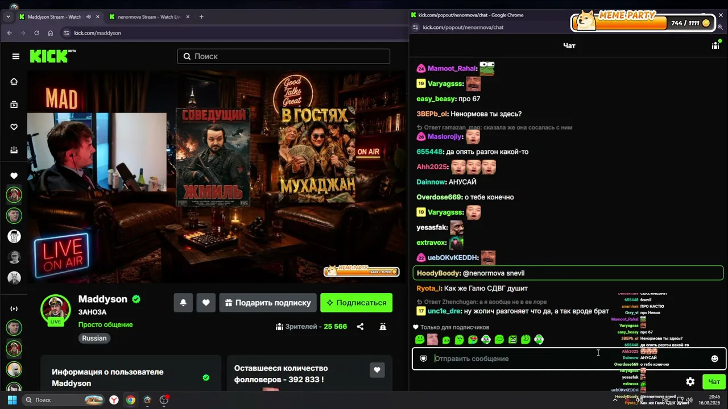
Task: Expand the Chrome tab search dropdown
Action: tap(8, 17)
